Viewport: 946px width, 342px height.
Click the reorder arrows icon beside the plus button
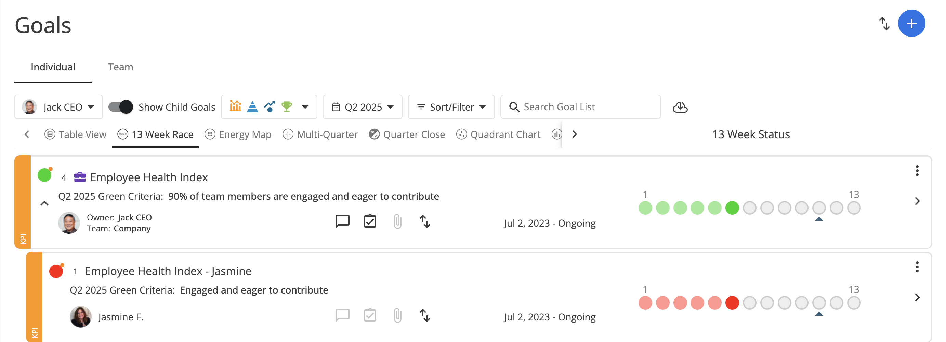884,24
